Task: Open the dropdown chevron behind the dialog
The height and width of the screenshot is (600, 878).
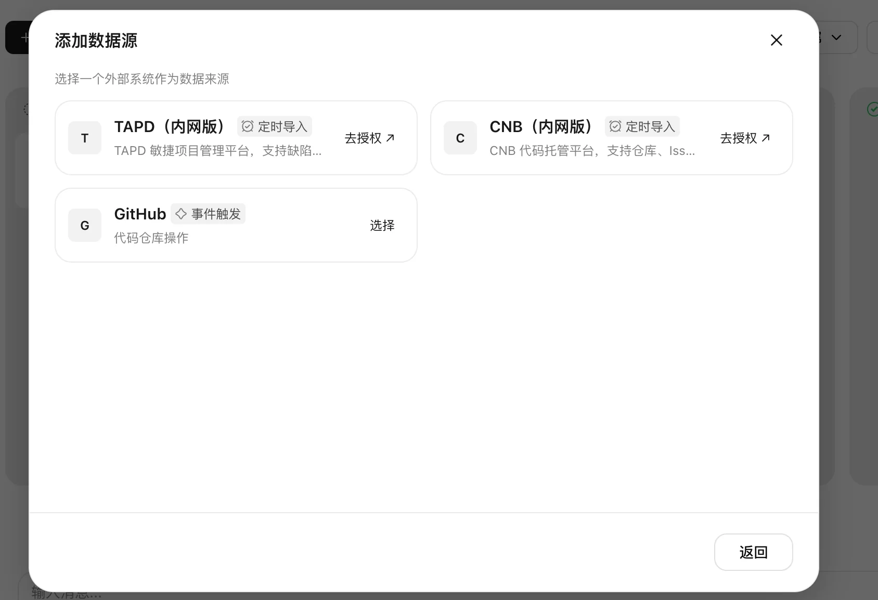Action: coord(836,37)
